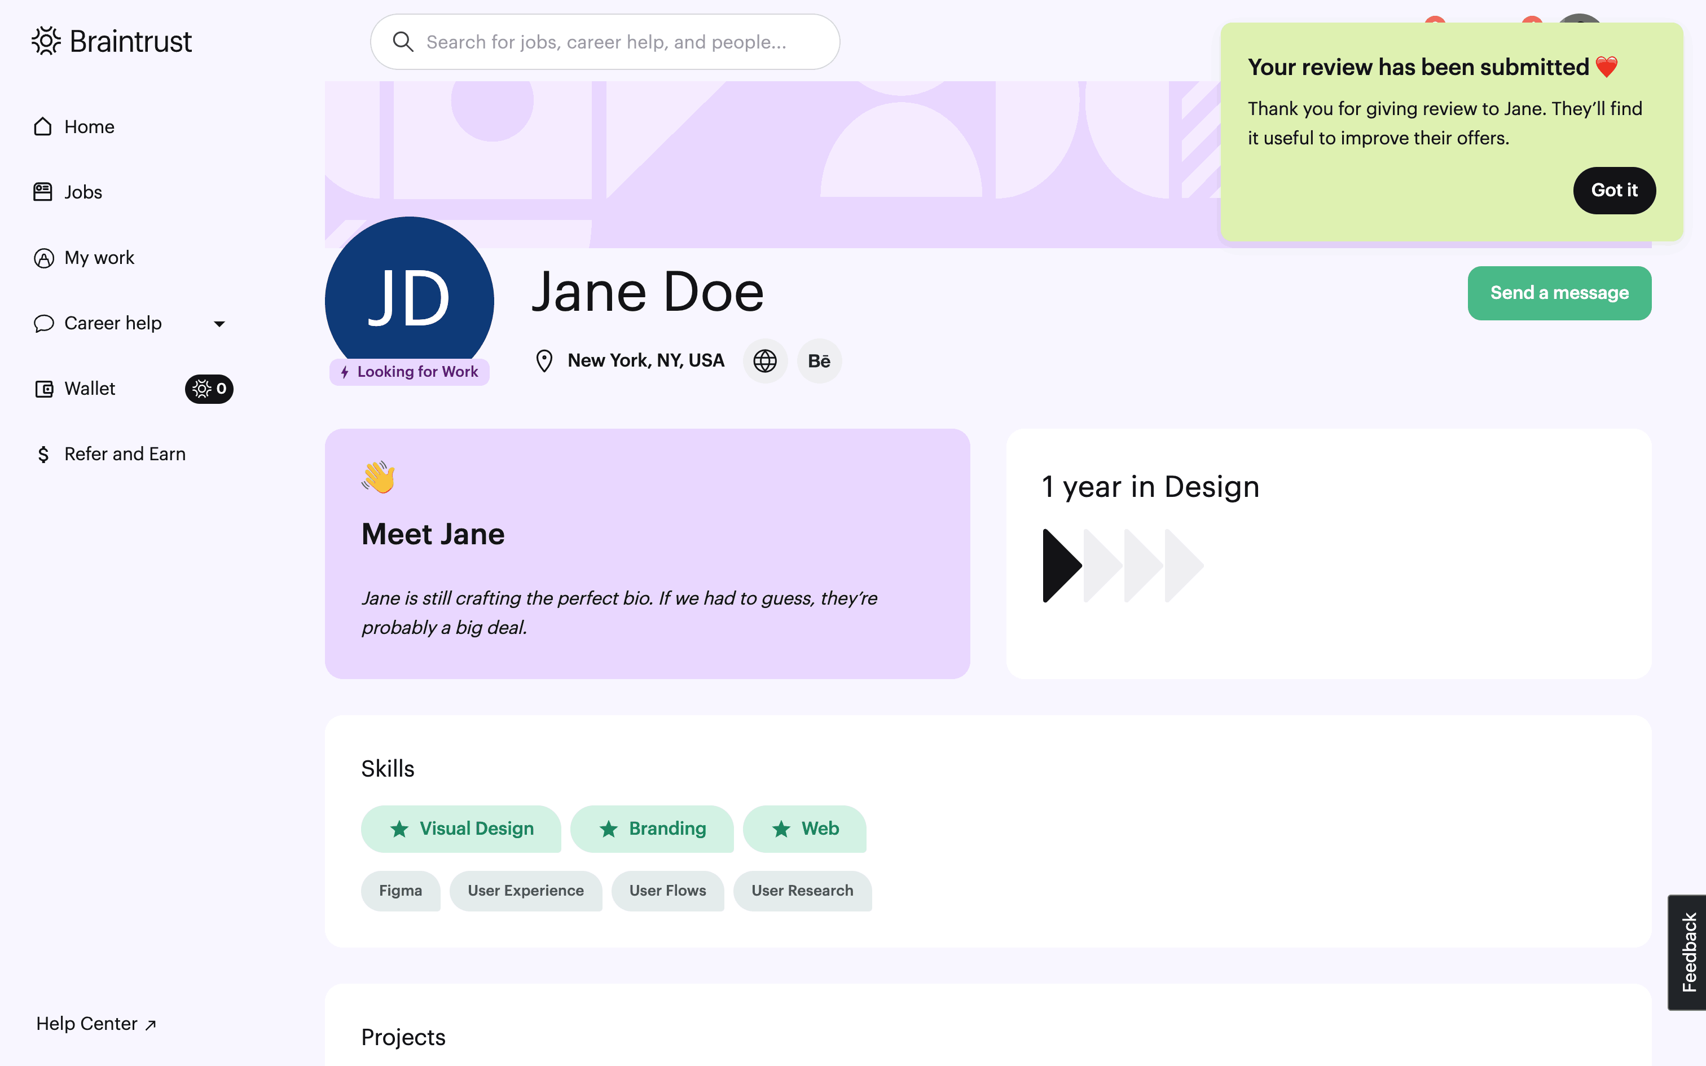Open the My work page
1706x1066 pixels.
(x=99, y=258)
